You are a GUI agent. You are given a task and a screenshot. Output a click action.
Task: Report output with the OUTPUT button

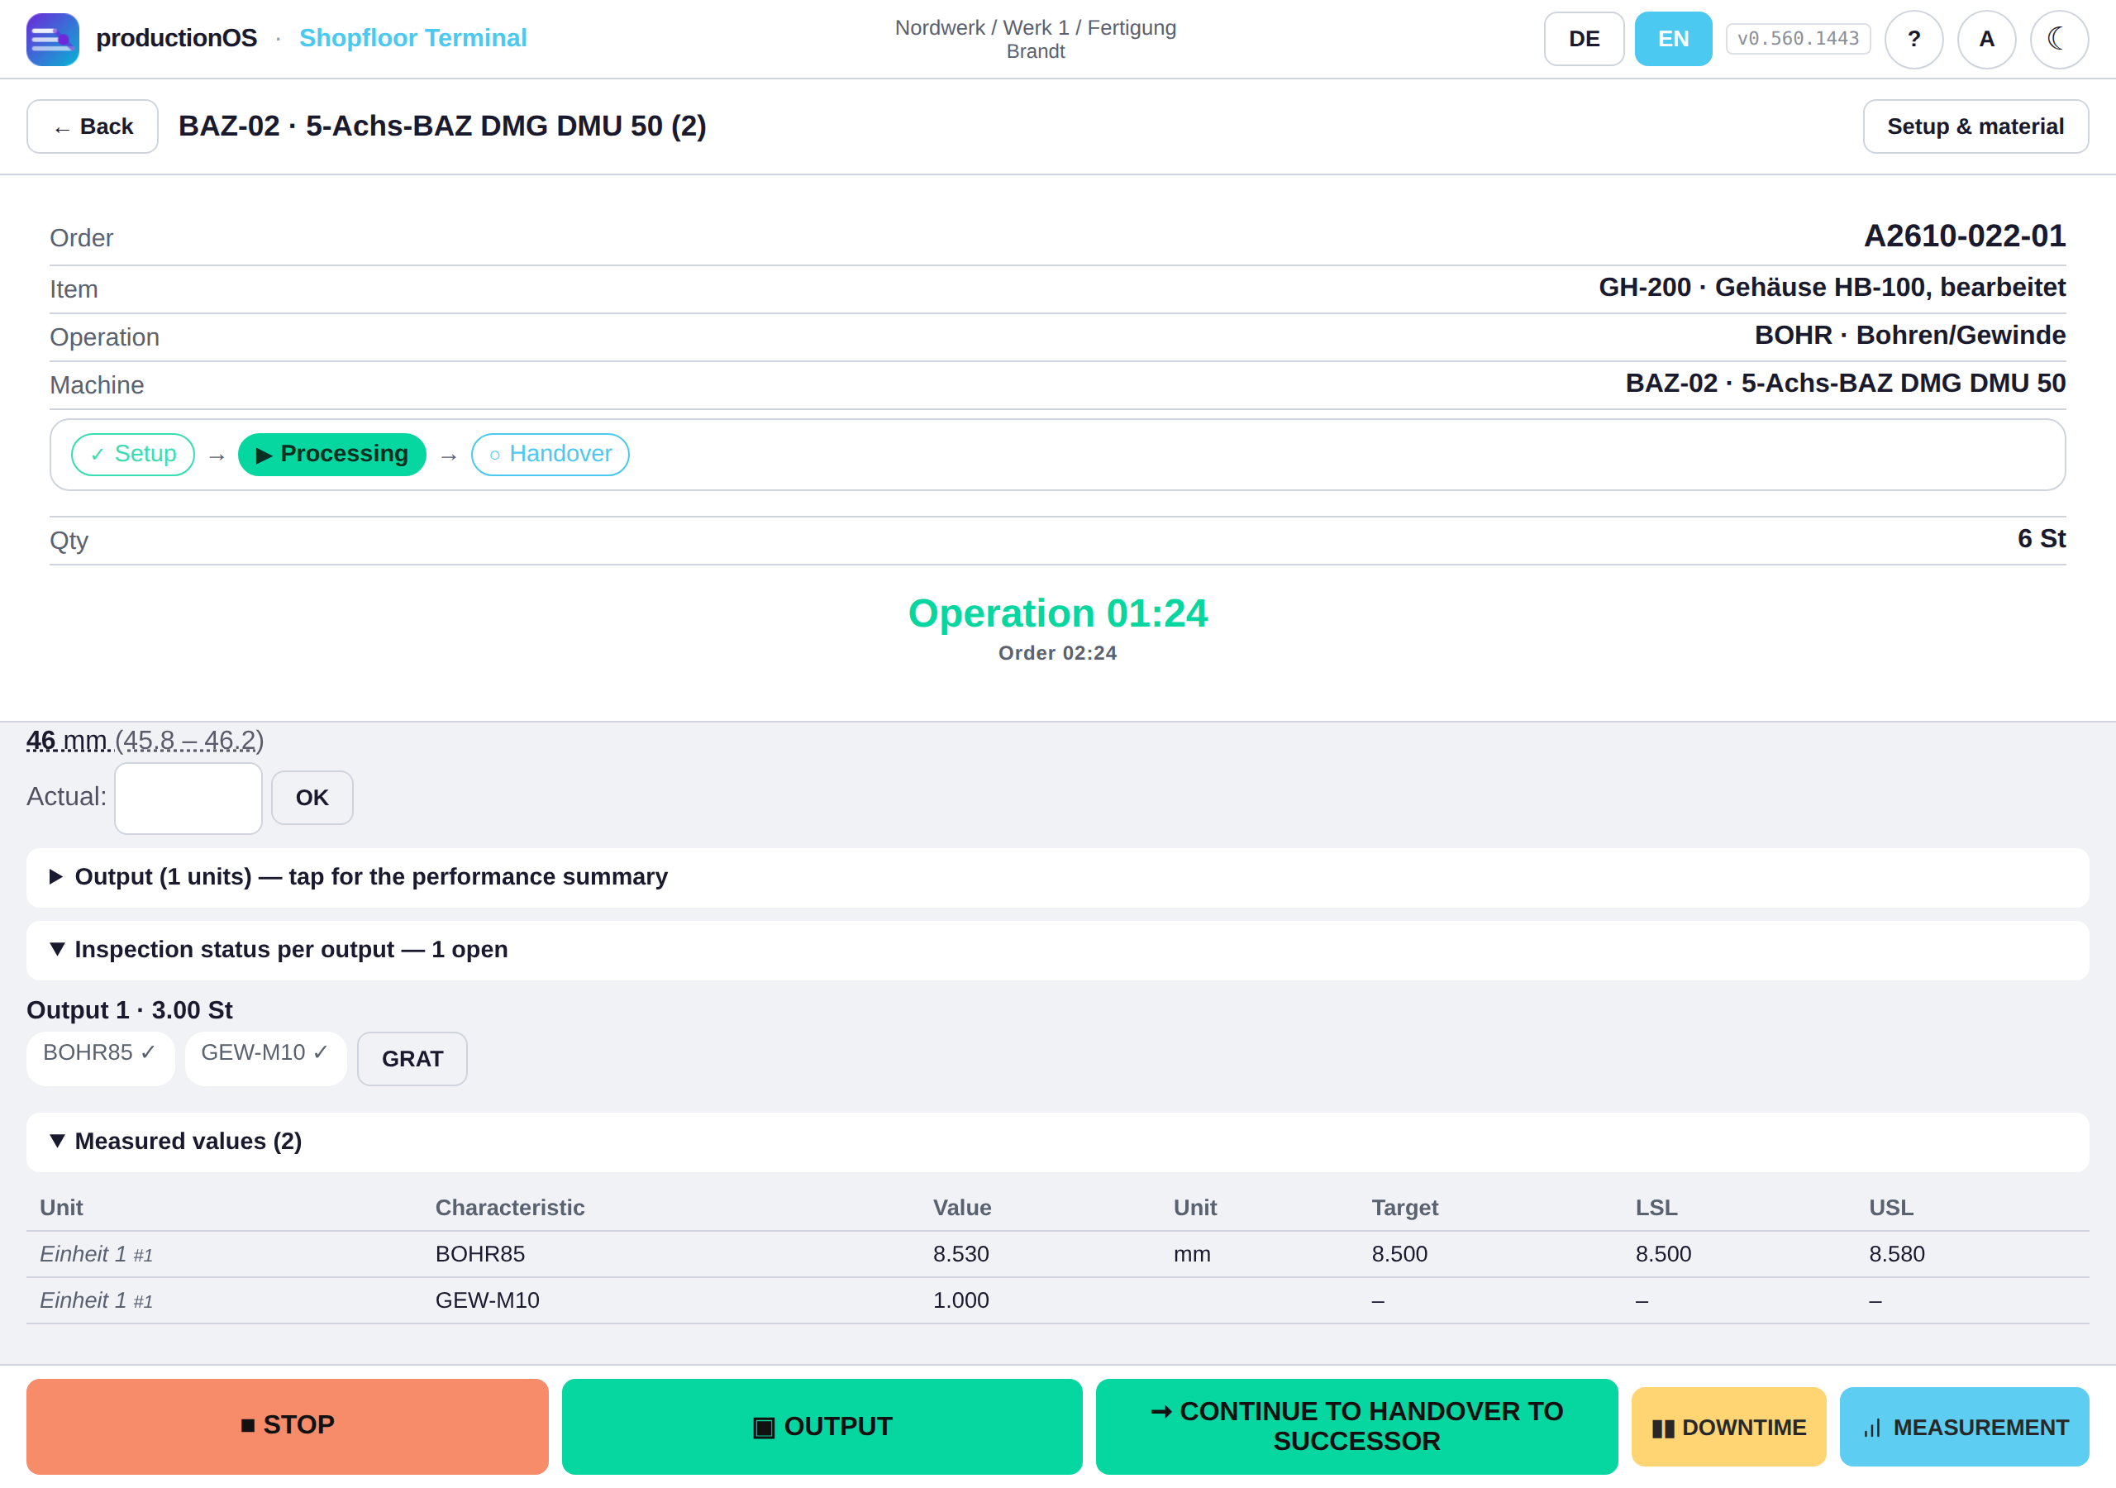[822, 1425]
